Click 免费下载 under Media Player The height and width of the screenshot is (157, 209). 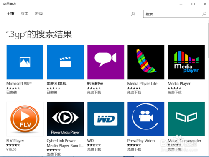[175, 93]
